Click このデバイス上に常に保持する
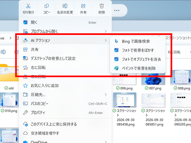The width and height of the screenshot is (191, 143). [x=65, y=124]
